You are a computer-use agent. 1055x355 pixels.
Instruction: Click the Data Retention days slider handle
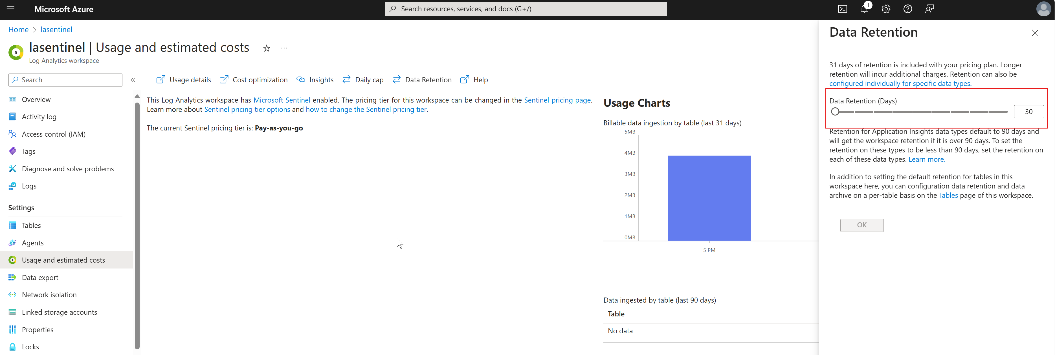[835, 112]
